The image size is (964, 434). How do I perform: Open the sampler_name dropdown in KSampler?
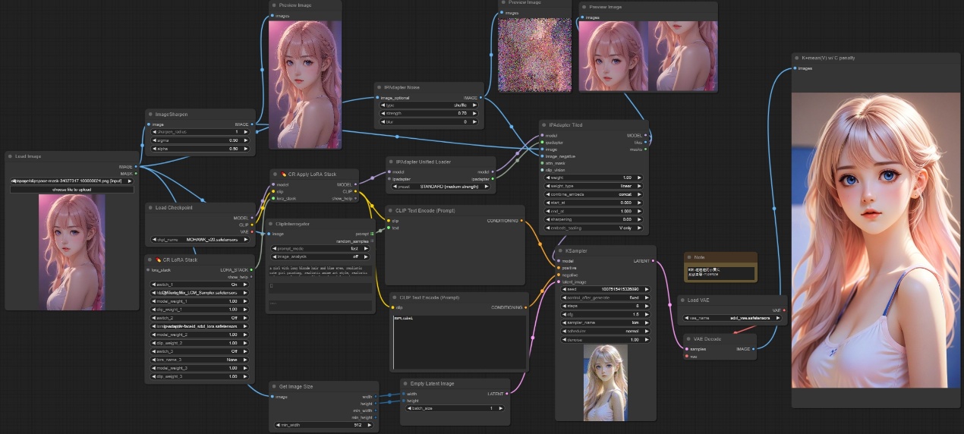605,322
